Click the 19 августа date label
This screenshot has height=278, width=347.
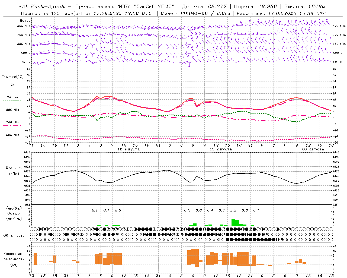(221, 149)
